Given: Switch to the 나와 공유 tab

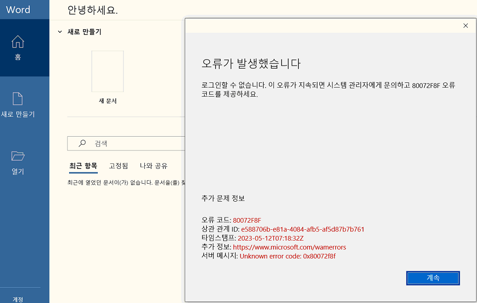Looking at the screenshot, I should pyautogui.click(x=154, y=166).
